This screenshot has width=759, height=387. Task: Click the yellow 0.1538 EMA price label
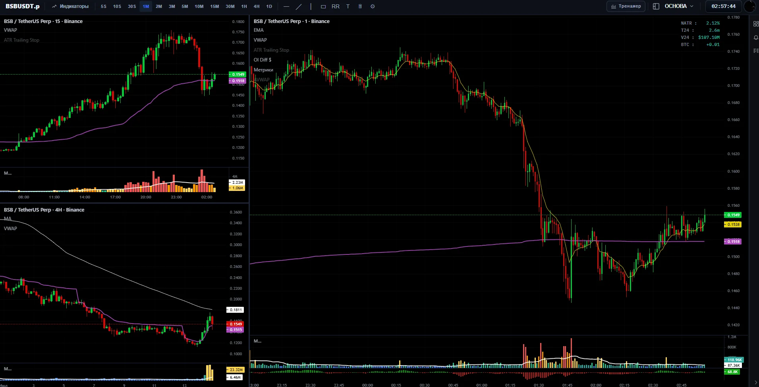click(x=733, y=225)
